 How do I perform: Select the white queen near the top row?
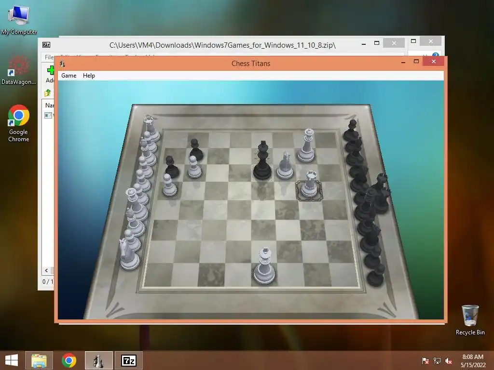306,145
